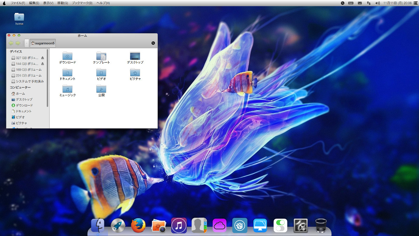This screenshot has width=419, height=236.
Task: Select システムで予約済み in the sidebar
Action: (x=28, y=81)
